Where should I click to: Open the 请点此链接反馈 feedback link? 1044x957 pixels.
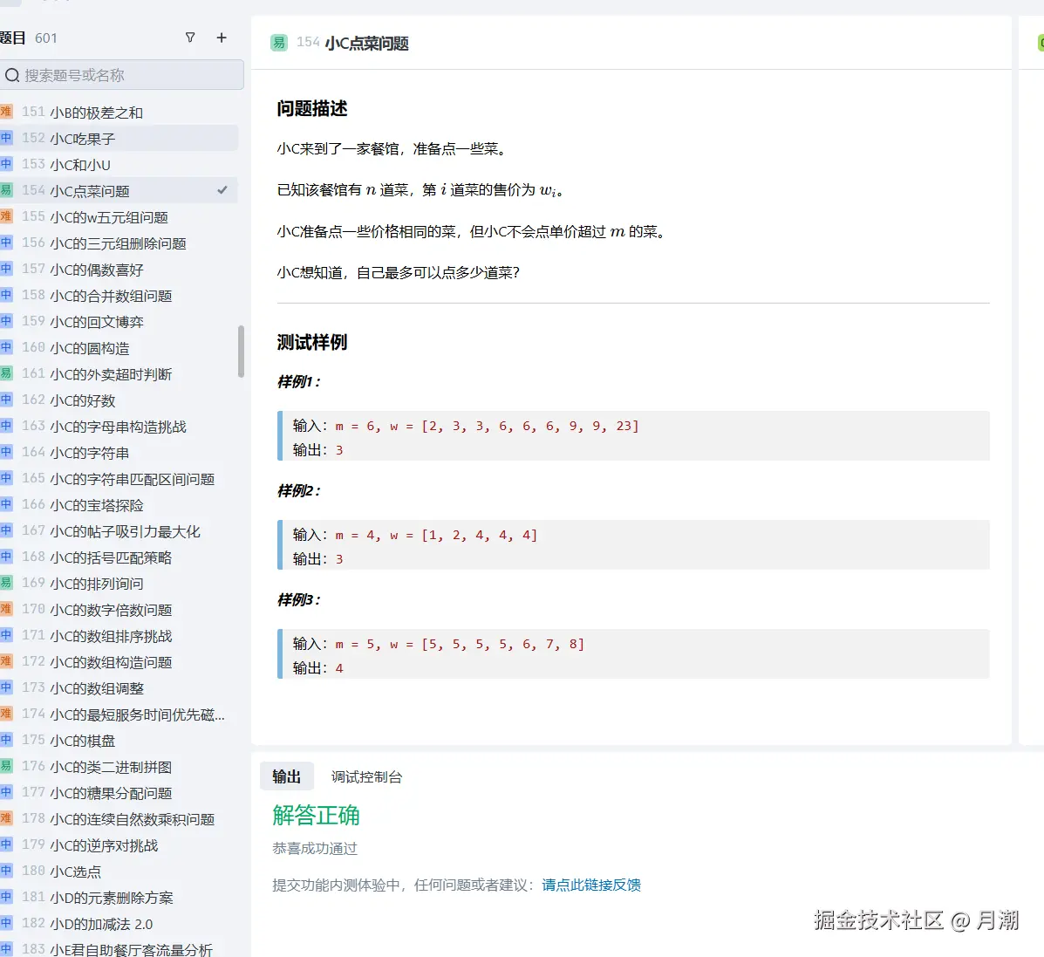click(x=591, y=884)
